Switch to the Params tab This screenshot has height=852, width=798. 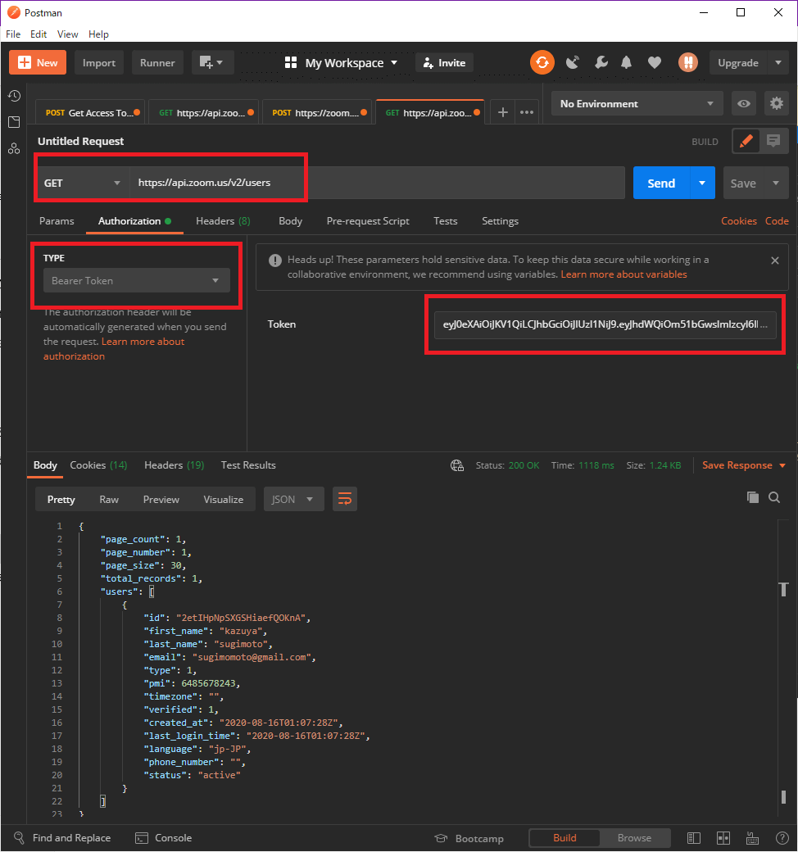(x=57, y=221)
